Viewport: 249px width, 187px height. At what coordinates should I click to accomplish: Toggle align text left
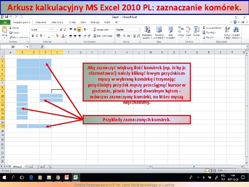[71, 36]
